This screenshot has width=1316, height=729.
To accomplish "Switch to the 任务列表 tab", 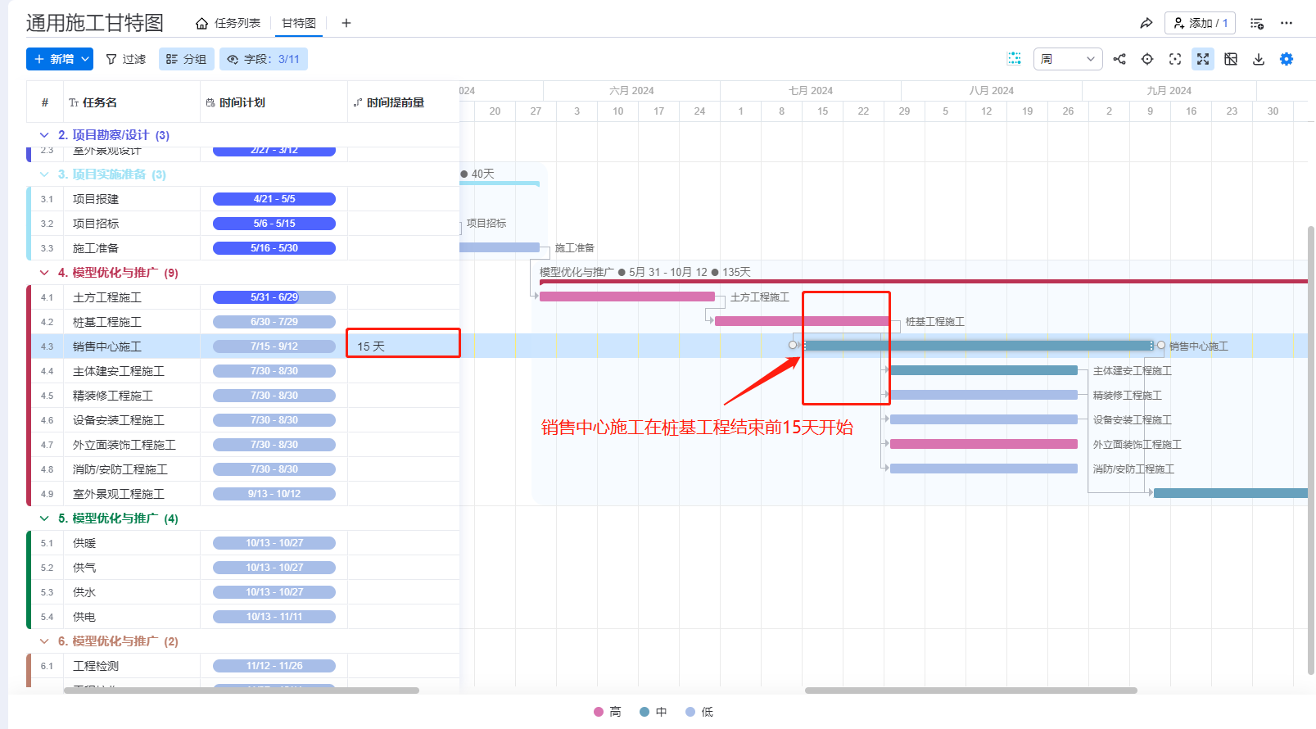I will pyautogui.click(x=237, y=23).
